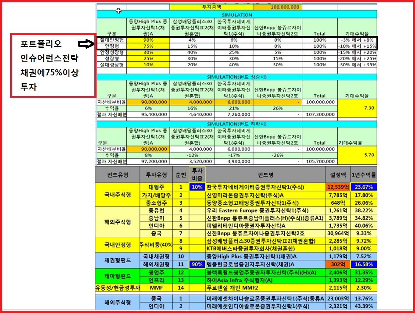Select the 105,700,000 total cell
415x313 pixels.
[x=320, y=161]
